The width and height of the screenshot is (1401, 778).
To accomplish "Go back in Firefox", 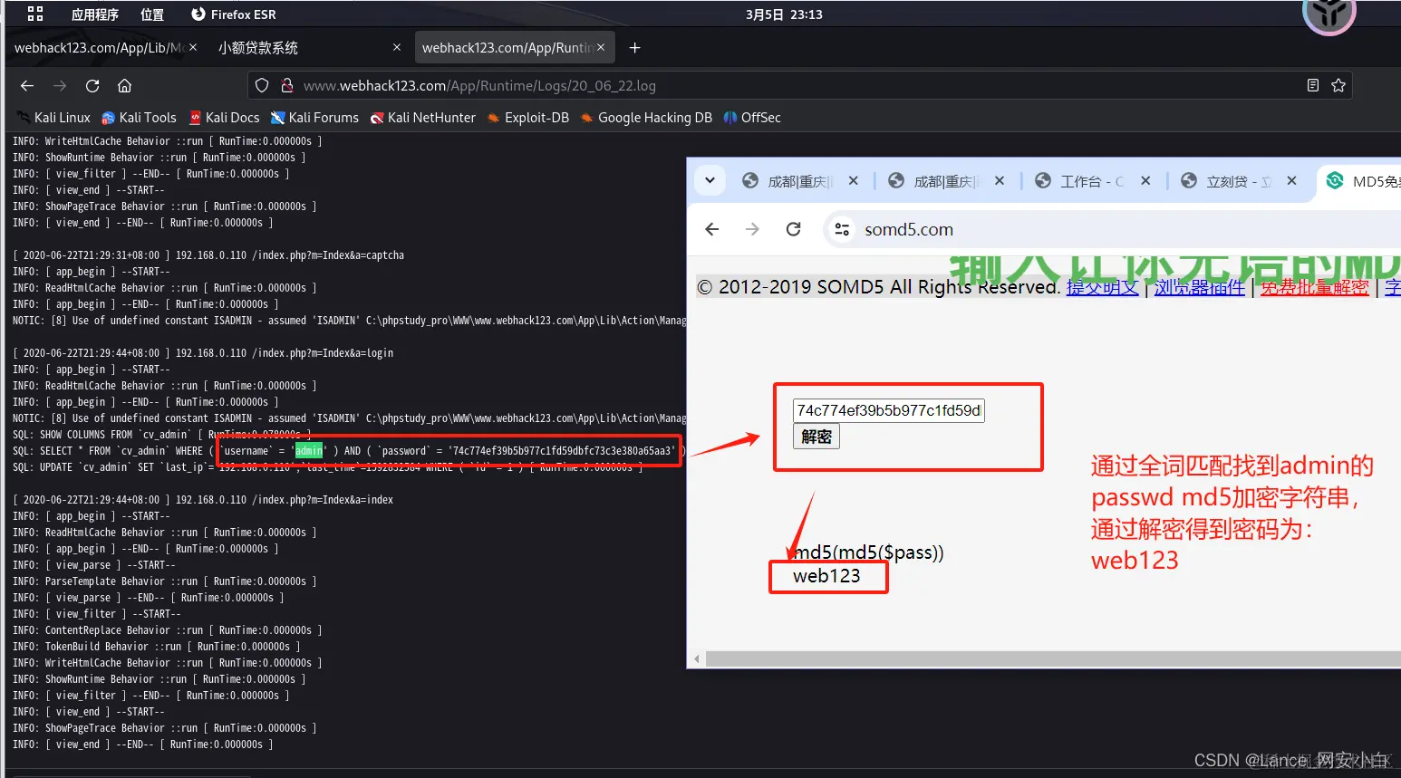I will coord(27,85).
